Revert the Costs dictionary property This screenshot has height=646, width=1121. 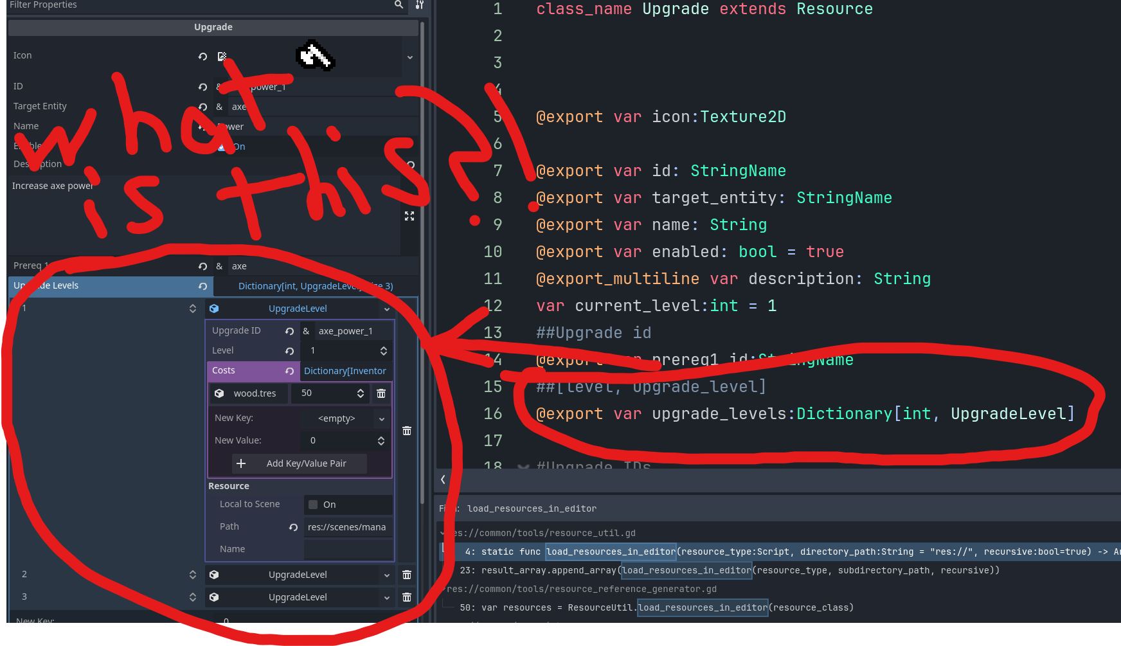point(290,370)
